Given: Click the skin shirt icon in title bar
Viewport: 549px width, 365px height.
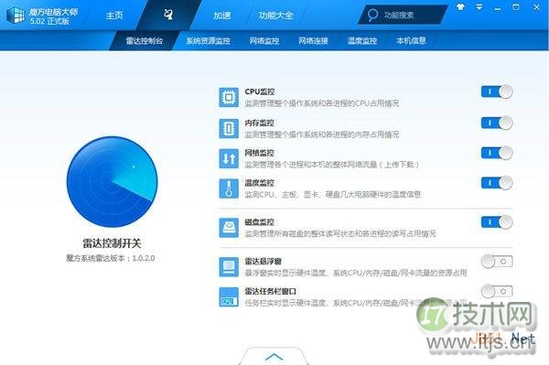Looking at the screenshot, I should 460,7.
